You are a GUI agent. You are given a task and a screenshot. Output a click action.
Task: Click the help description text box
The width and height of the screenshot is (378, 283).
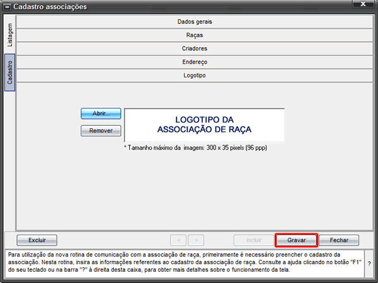[185, 264]
